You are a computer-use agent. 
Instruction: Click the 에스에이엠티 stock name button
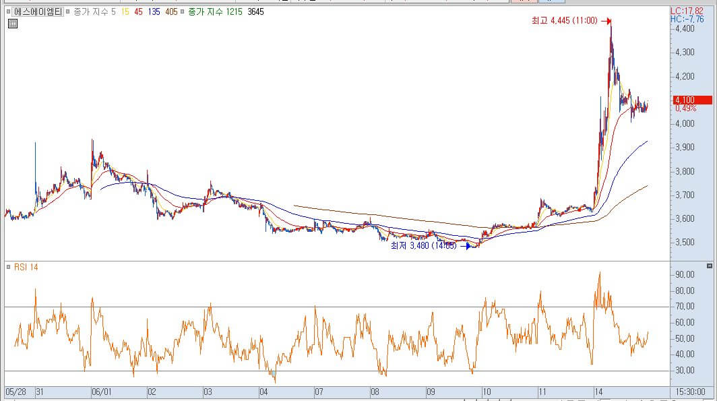click(x=38, y=12)
